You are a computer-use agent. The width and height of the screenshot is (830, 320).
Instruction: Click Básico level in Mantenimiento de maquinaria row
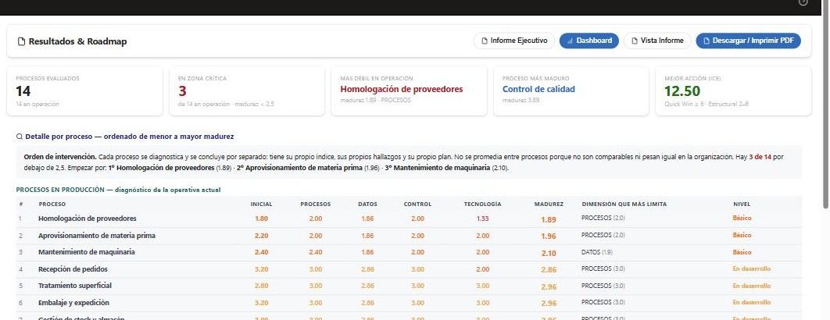point(742,252)
